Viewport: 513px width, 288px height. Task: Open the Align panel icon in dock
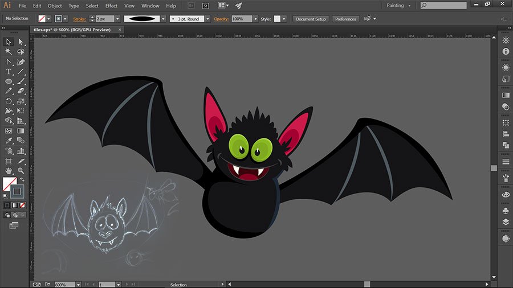tap(506, 134)
